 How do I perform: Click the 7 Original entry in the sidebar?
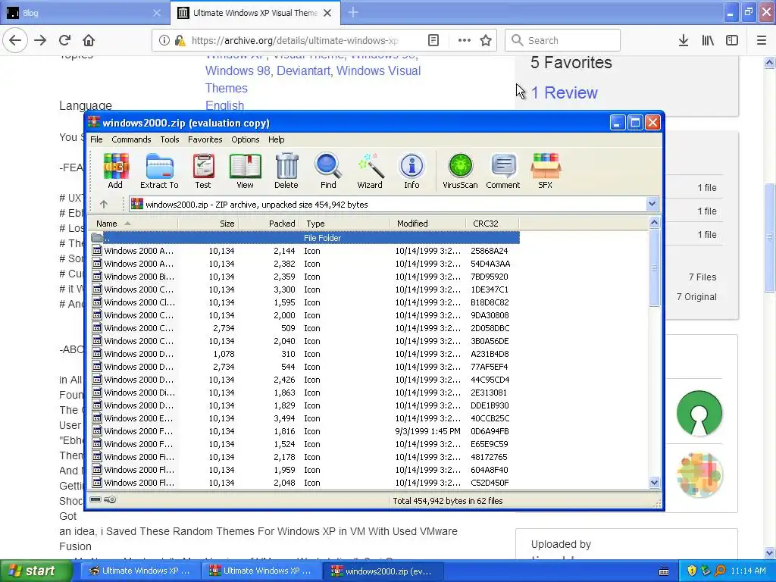point(696,297)
